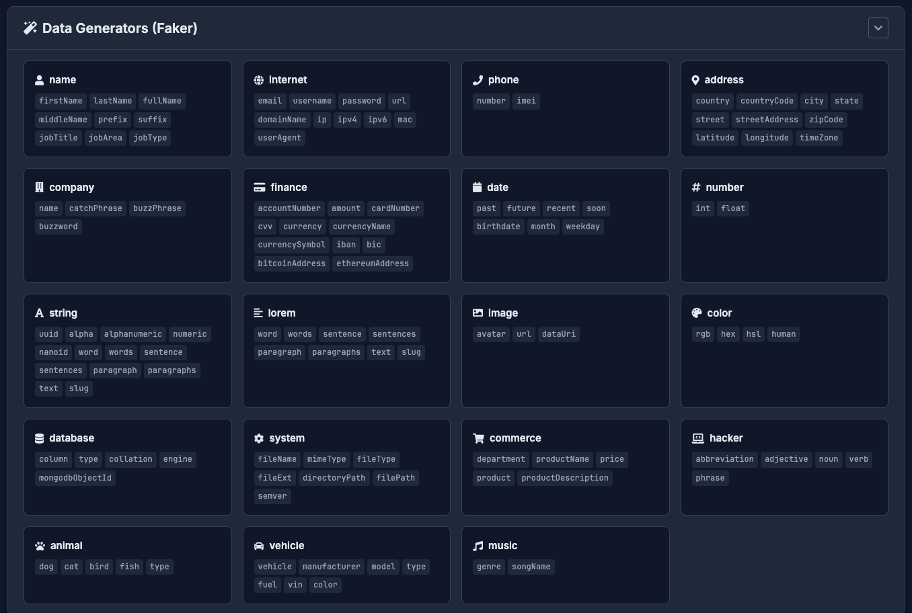Click the bitcoinAddress generator chip
The height and width of the screenshot is (613, 912).
coord(291,263)
